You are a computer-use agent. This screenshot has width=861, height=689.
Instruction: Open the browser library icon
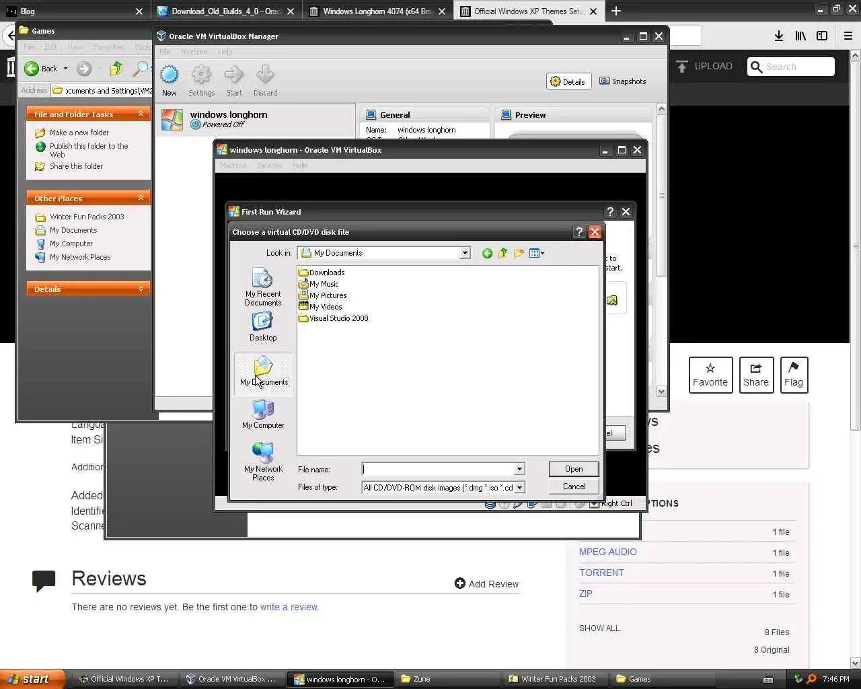[x=800, y=36]
